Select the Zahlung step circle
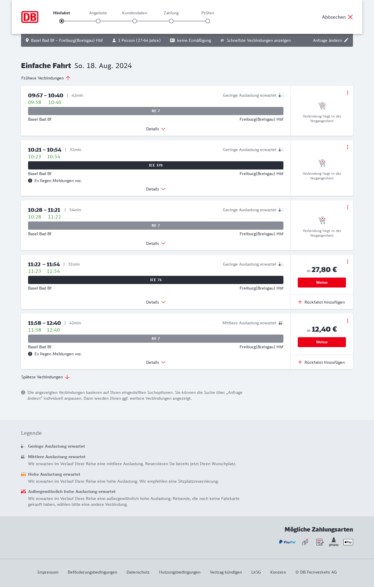374x587 pixels. [x=171, y=21]
